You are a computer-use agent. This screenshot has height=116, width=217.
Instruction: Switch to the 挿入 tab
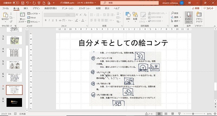click(x=26, y=8)
